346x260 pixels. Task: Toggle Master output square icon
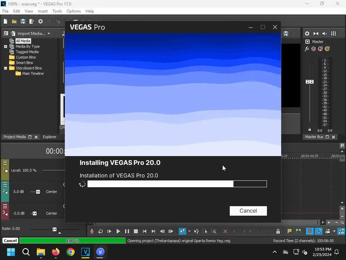click(307, 42)
